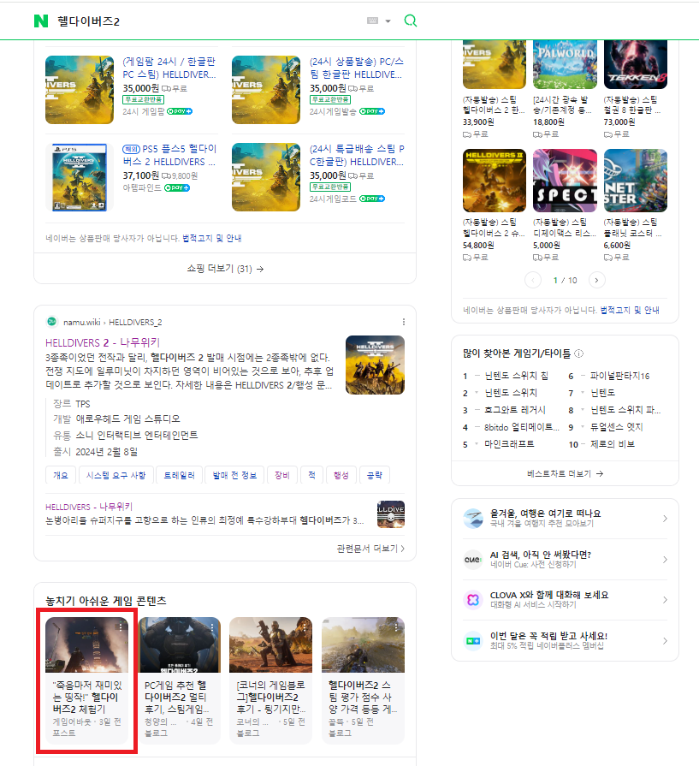Click the Tekken 8 product thumbnail in sidebar
Viewport: 699px width, 766px height.
636,64
